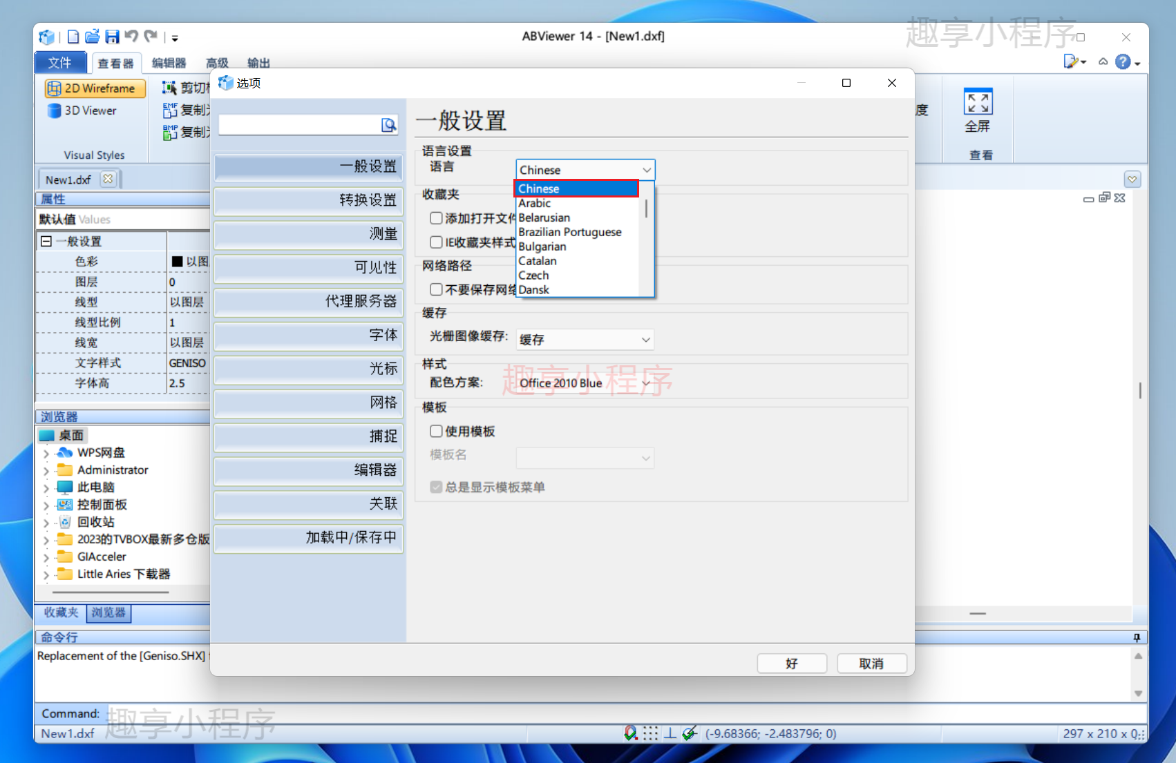
Task: Open the quick access toolbar customize arrow
Action: pos(175,38)
